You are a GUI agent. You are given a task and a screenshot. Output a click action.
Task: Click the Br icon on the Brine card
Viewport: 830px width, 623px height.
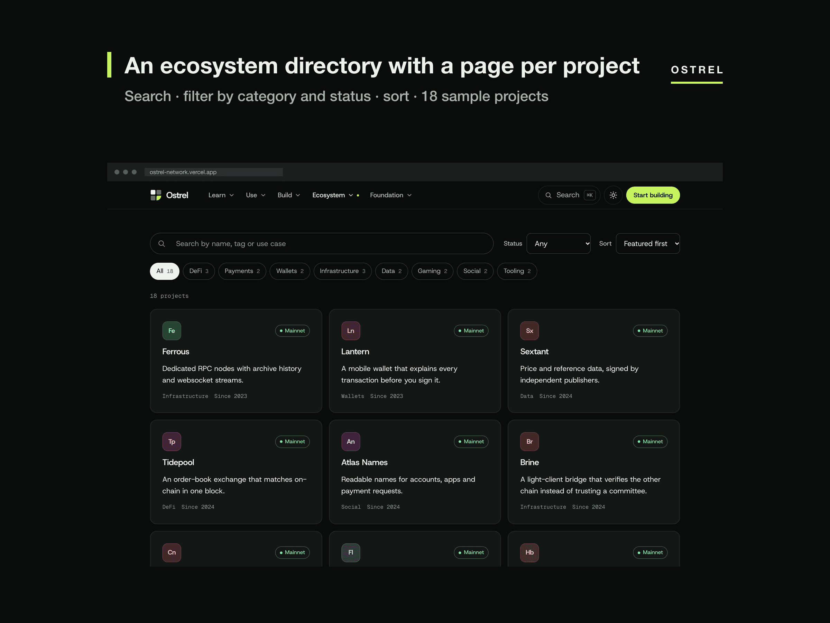529,441
